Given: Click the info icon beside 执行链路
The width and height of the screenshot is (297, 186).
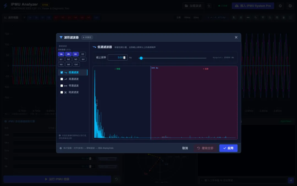Looking at the screenshot, I should click(61, 148).
